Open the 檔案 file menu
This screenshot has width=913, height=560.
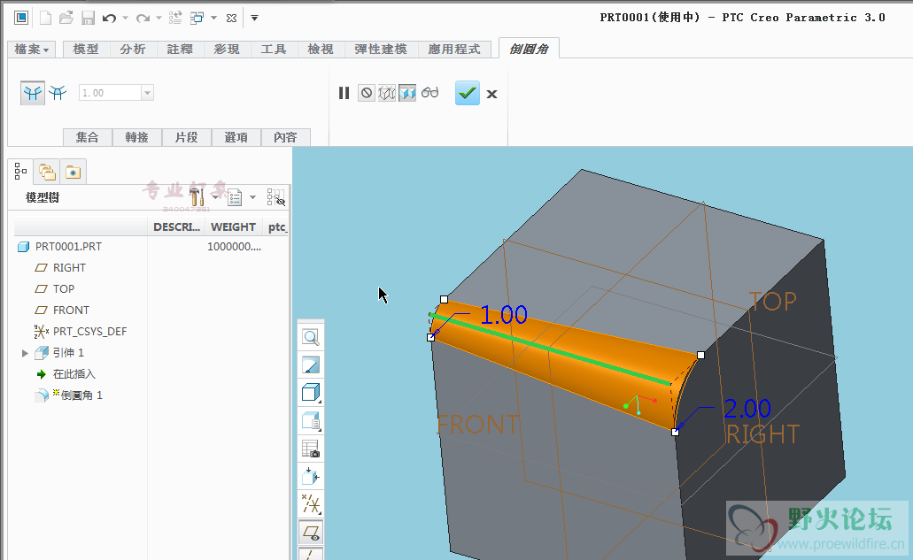(x=32, y=50)
